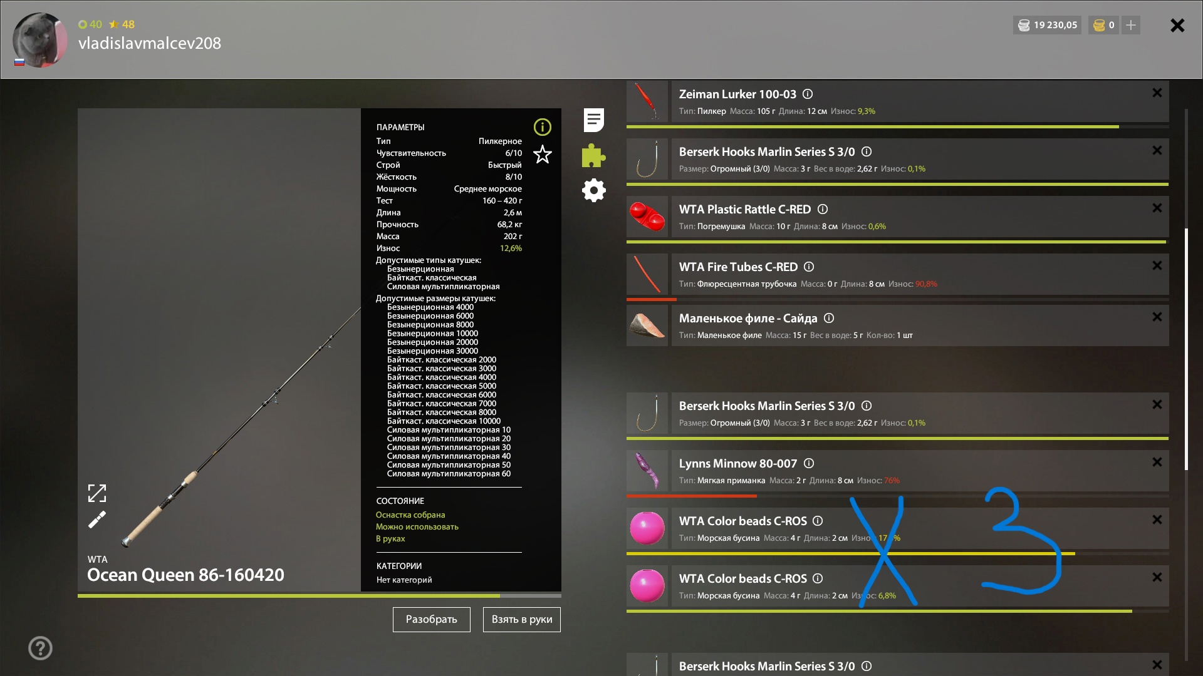
Task: Show info for last Berserk Hooks Marlin row
Action: point(867,666)
